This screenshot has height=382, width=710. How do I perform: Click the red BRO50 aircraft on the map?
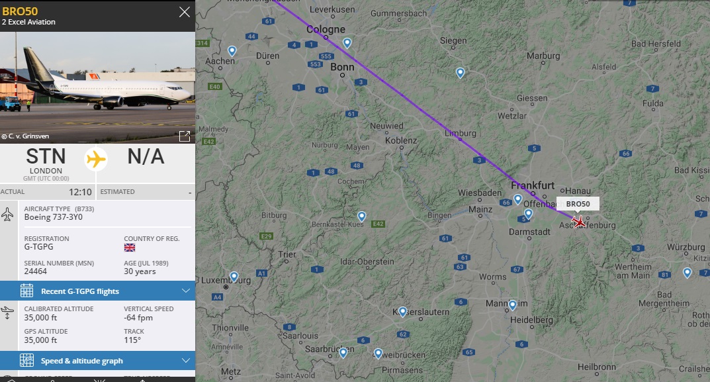pyautogui.click(x=580, y=222)
